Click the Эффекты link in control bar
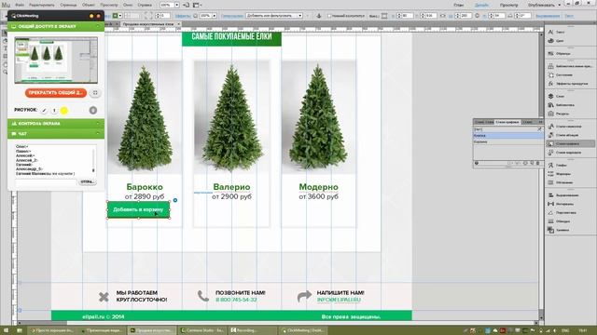The height and width of the screenshot is (335, 597). coord(183,16)
